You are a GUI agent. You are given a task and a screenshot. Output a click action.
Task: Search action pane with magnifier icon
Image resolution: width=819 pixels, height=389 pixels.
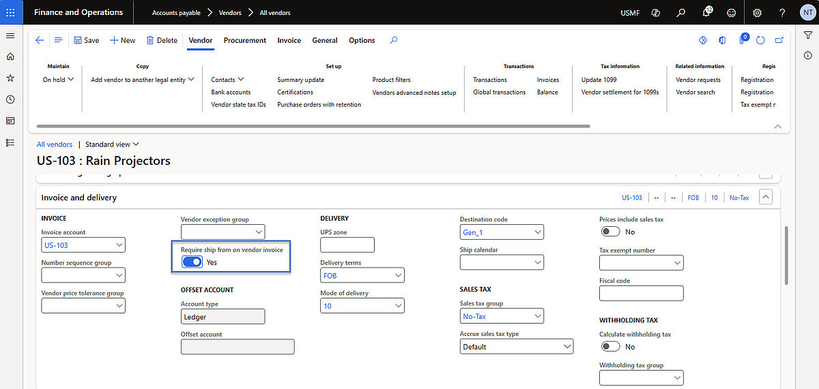[x=393, y=40]
